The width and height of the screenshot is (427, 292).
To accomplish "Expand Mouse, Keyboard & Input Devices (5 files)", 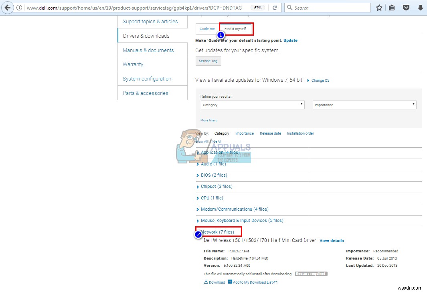I will [x=242, y=220].
